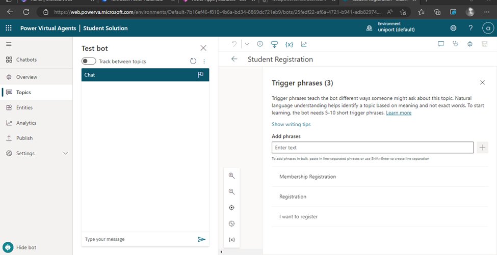497x255 pixels.
Task: Open variables panel from canvas controls
Action: point(232,240)
